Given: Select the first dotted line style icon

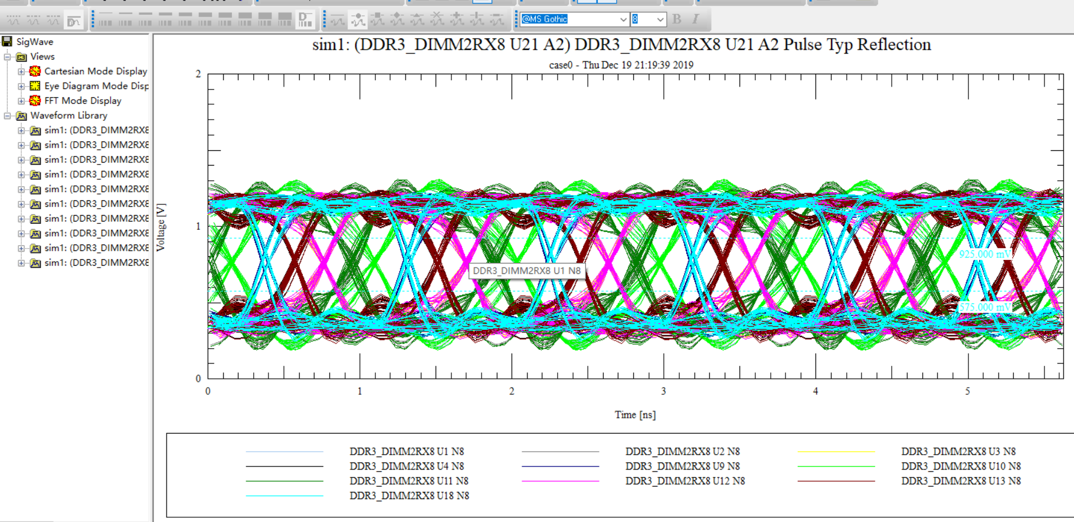Looking at the screenshot, I should click(x=13, y=20).
